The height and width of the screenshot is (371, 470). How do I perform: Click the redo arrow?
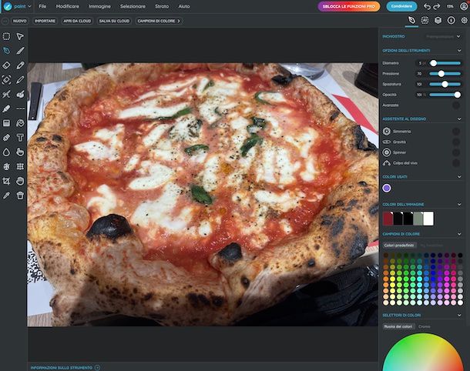(437, 6)
